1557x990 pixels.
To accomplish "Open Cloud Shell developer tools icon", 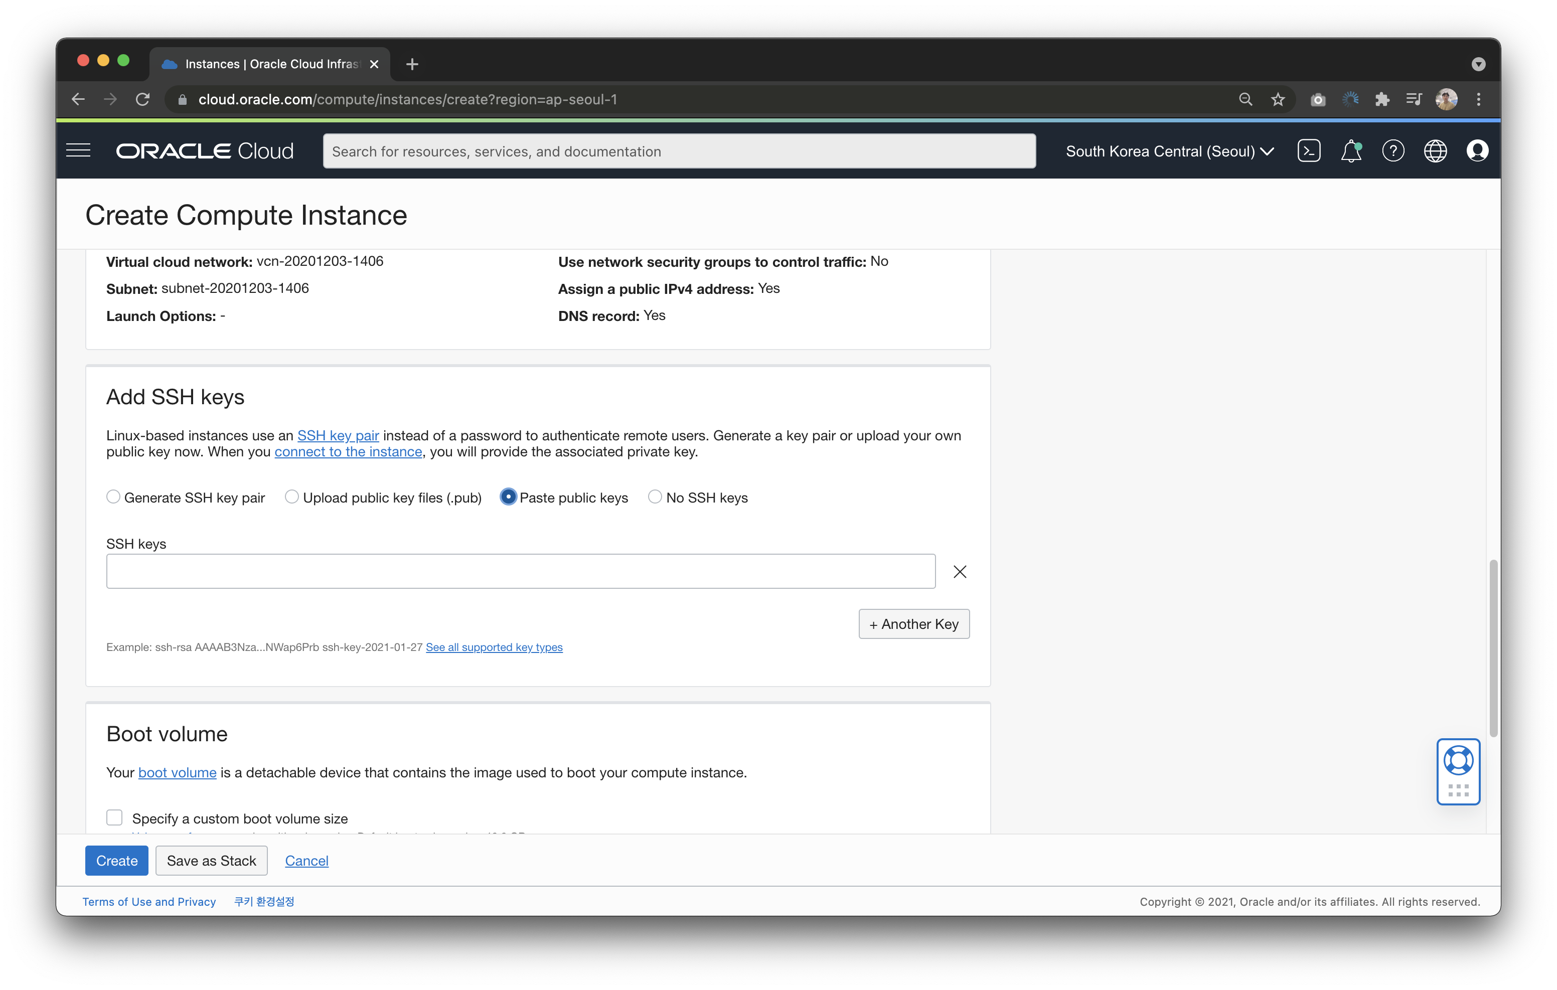I will click(x=1309, y=150).
